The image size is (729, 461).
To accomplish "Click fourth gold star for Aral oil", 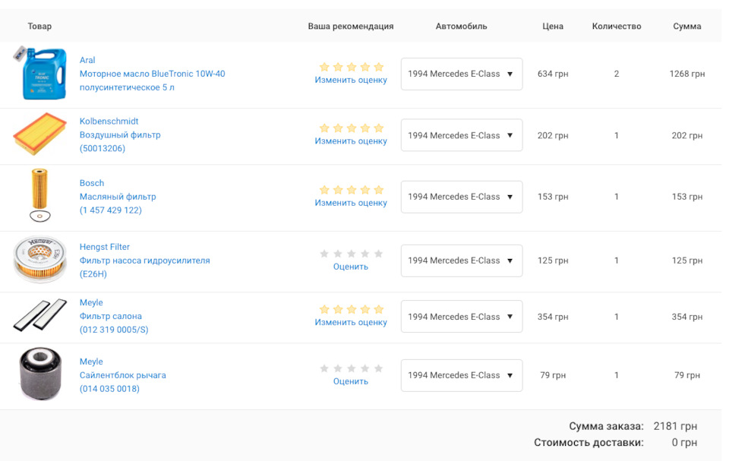I will pos(365,67).
